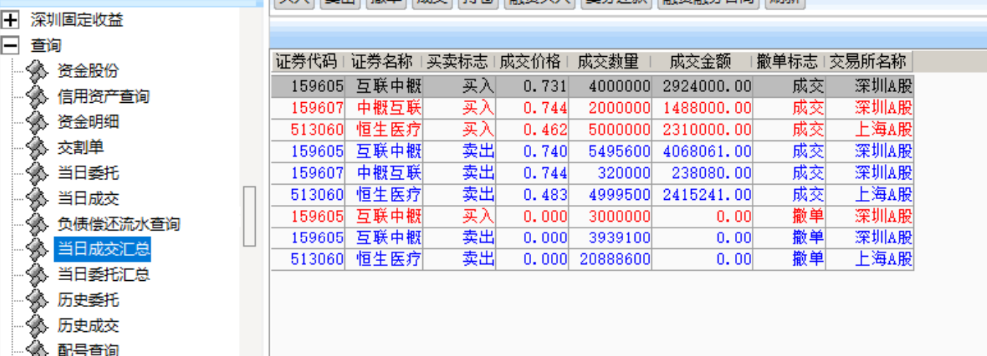Image resolution: width=987 pixels, height=356 pixels.
Task: Click the 3000000 quantity cell
Action: click(x=610, y=217)
